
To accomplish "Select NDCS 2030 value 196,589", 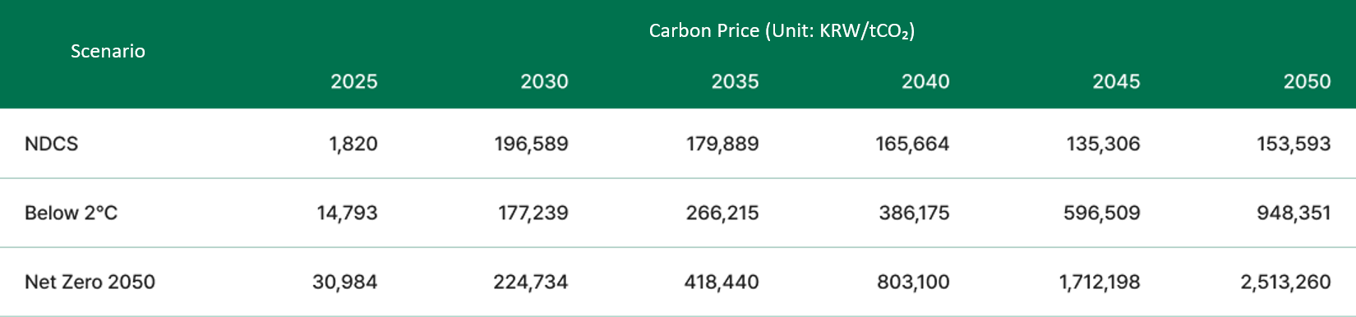I will point(531,144).
